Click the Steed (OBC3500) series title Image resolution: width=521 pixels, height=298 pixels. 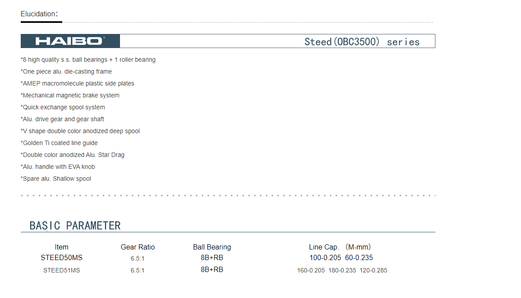(x=362, y=42)
